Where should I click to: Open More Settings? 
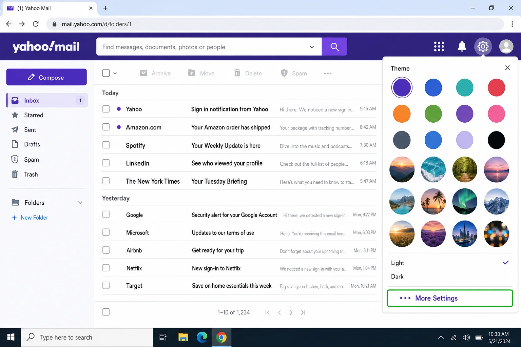(x=450, y=298)
